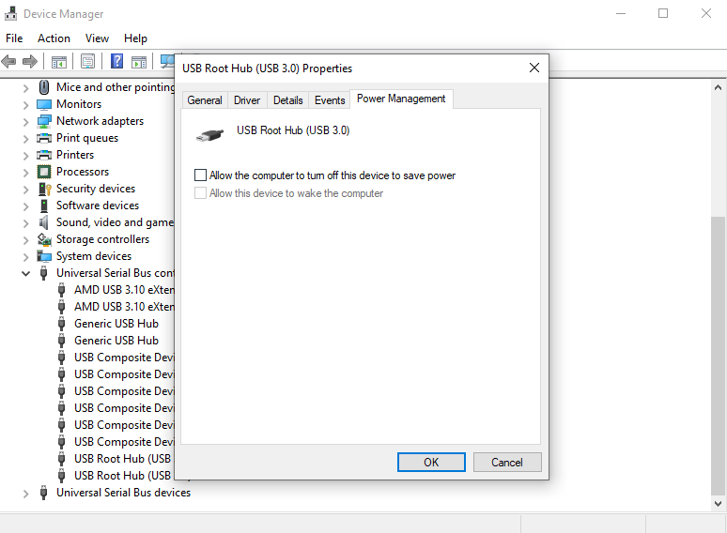Enable 'Allow the computer to turn off this device'
The height and width of the screenshot is (533, 727).
tap(200, 175)
